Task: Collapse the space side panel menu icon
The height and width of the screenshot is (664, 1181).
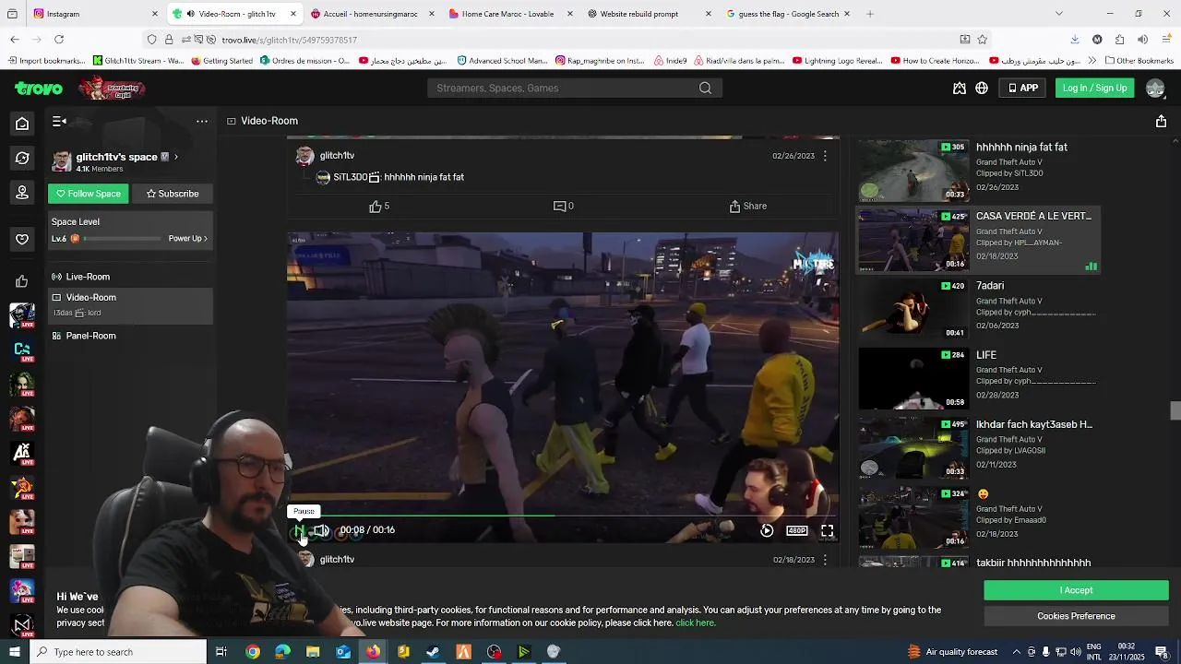Action: coord(59,121)
